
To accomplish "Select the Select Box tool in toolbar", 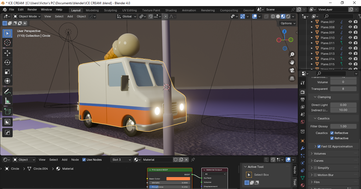I will [x=7, y=34].
